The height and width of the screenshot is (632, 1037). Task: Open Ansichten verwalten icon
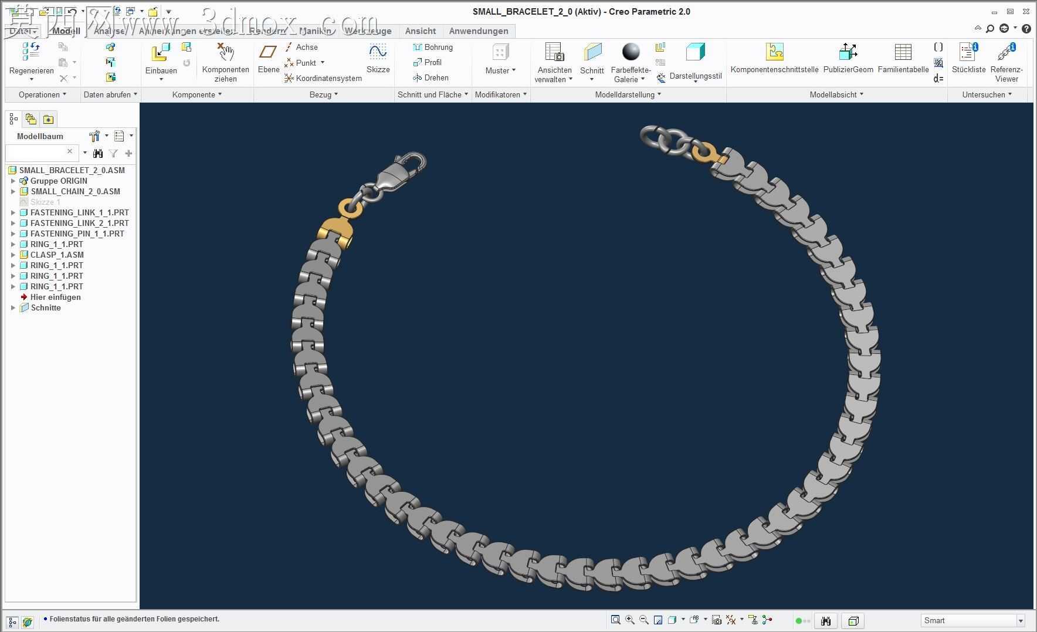point(554,52)
